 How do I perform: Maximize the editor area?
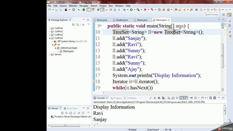point(223,20)
